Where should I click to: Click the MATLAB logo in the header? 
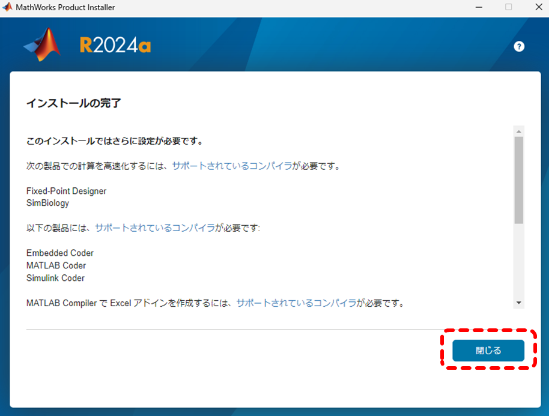pos(43,45)
